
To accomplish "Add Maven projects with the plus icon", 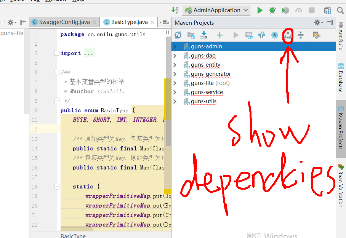I will [x=220, y=35].
